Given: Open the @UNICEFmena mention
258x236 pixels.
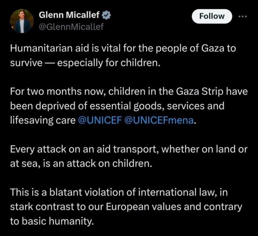Looking at the screenshot, I should [x=159, y=120].
